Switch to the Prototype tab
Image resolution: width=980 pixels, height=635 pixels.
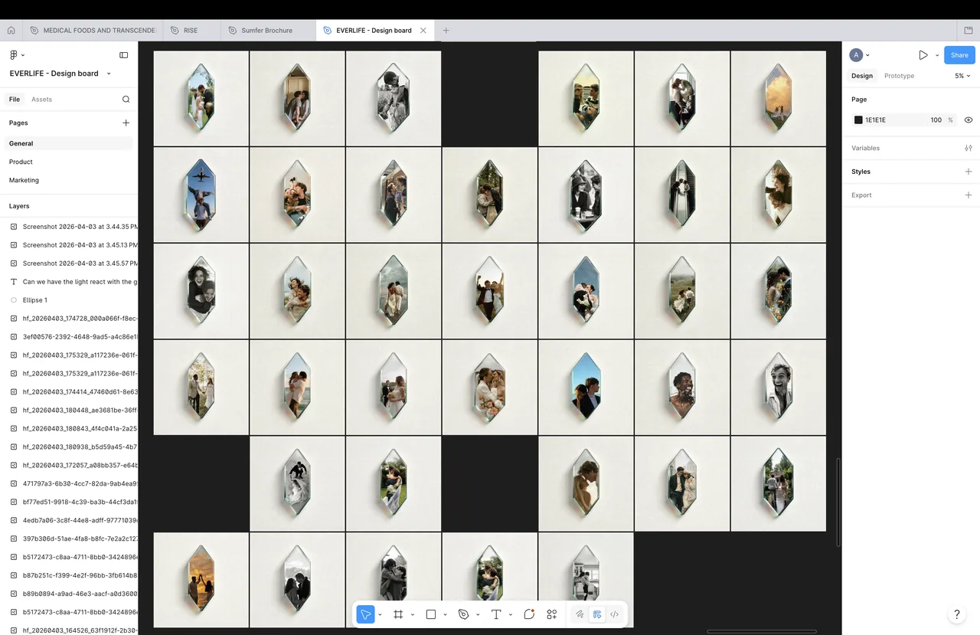(899, 76)
